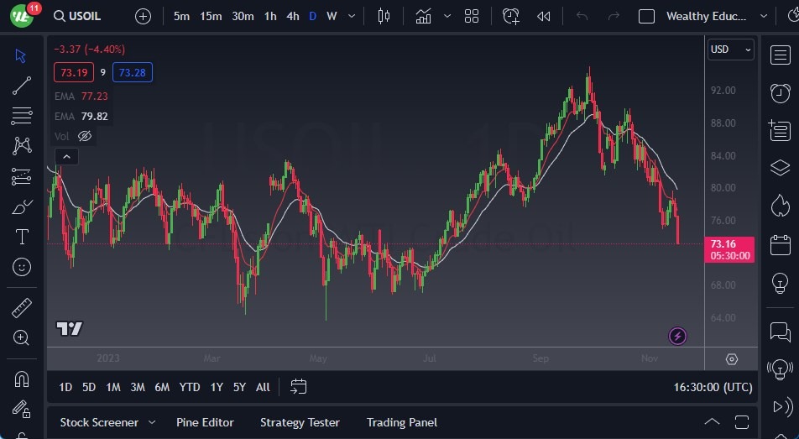Set the range to 1Y
The width and height of the screenshot is (799, 439).
(x=217, y=387)
